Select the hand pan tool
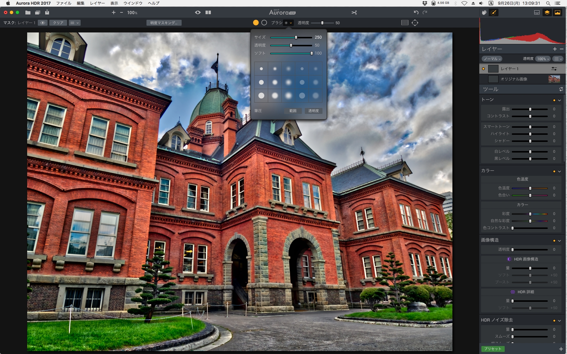 [x=484, y=12]
